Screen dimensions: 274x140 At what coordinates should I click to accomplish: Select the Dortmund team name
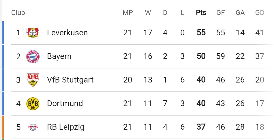[x=65, y=103]
